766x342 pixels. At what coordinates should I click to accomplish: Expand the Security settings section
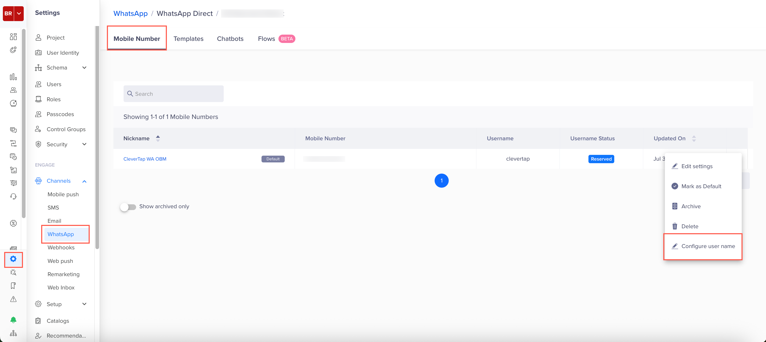pos(84,144)
